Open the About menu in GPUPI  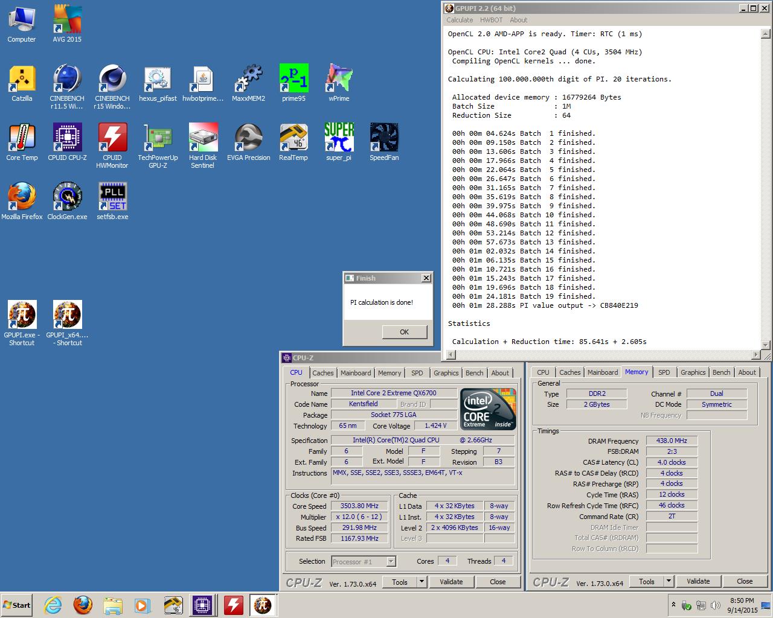point(518,20)
